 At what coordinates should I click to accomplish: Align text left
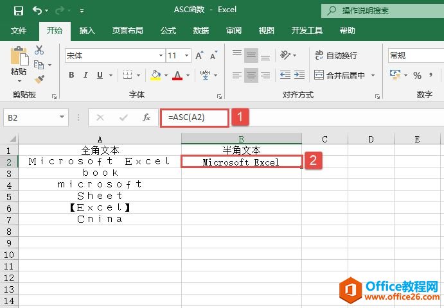tap(237, 75)
